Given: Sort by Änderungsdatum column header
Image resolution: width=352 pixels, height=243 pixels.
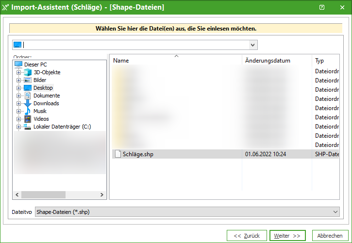Looking at the screenshot, I should [x=268, y=61].
